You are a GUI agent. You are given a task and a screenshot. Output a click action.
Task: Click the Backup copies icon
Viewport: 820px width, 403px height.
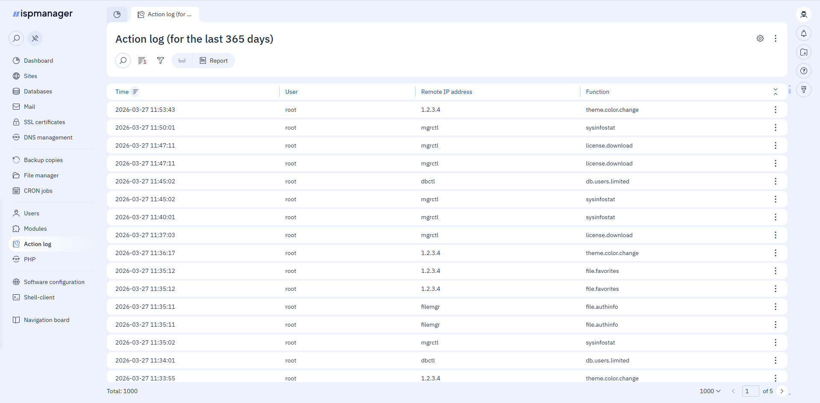(x=16, y=160)
